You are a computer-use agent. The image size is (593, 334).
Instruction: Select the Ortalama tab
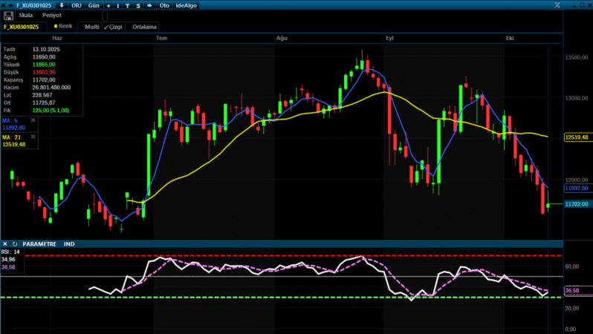[143, 27]
